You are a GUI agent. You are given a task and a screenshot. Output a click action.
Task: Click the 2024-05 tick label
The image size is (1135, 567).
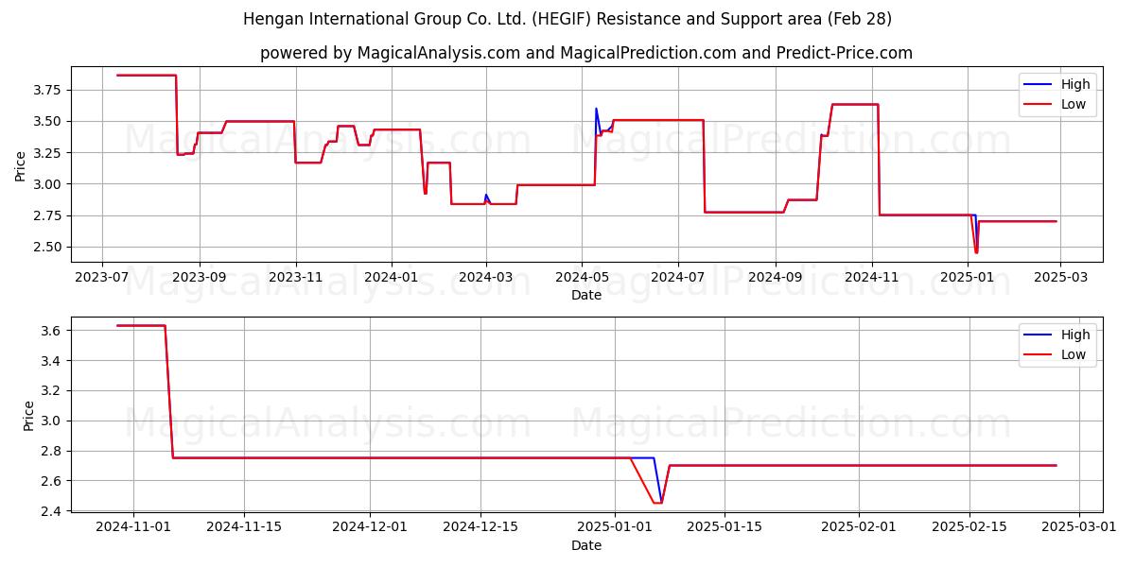582,278
